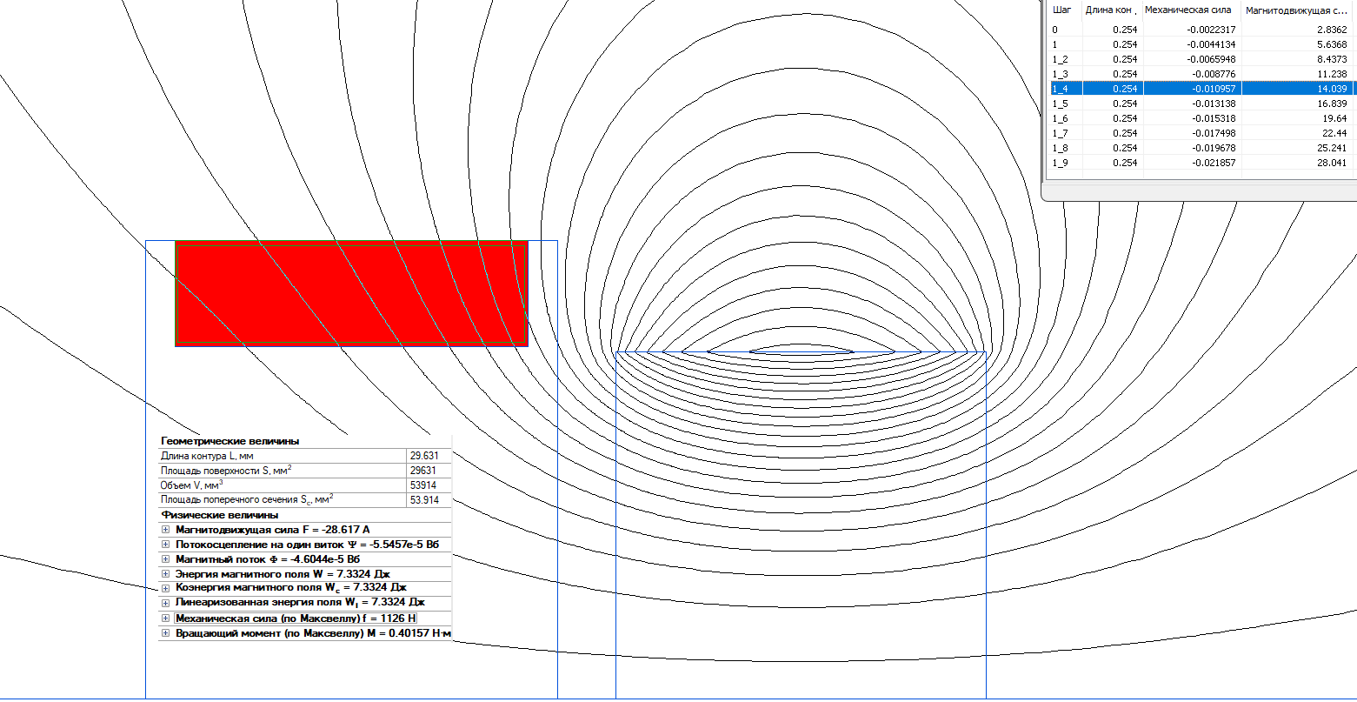Expand the 'Магнитный поток Ф' row
1357x702 pixels.
coord(165,558)
